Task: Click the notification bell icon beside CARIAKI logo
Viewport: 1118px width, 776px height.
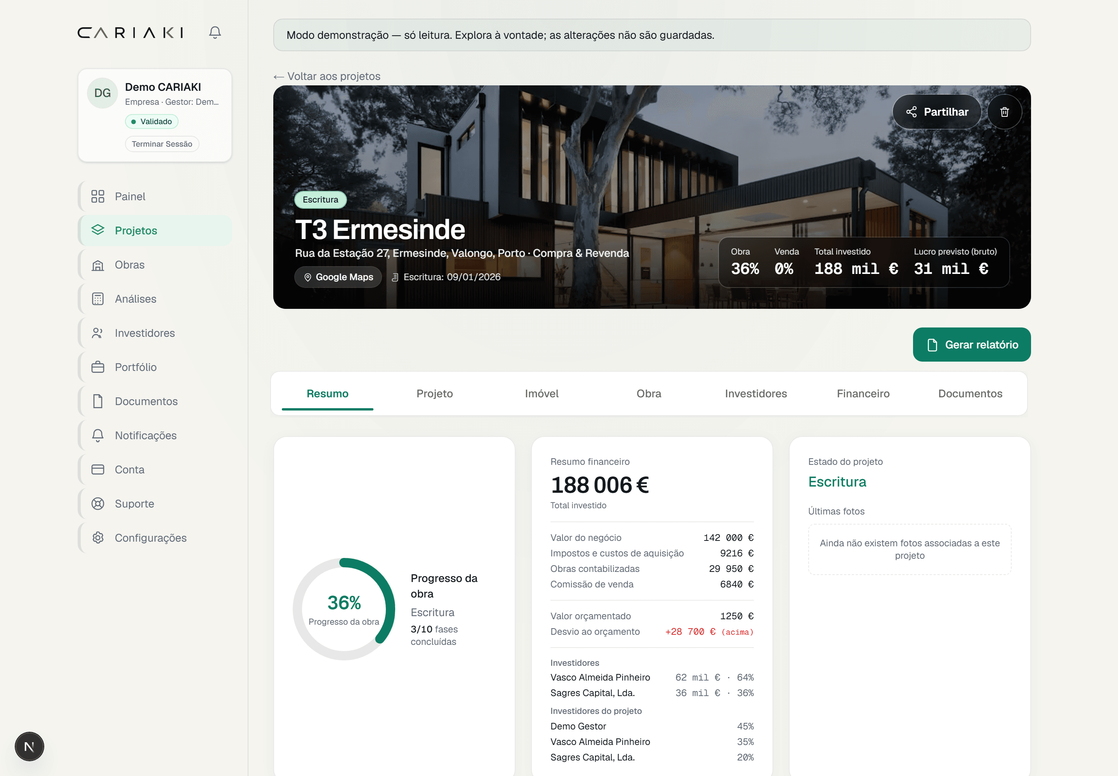Action: (x=215, y=33)
